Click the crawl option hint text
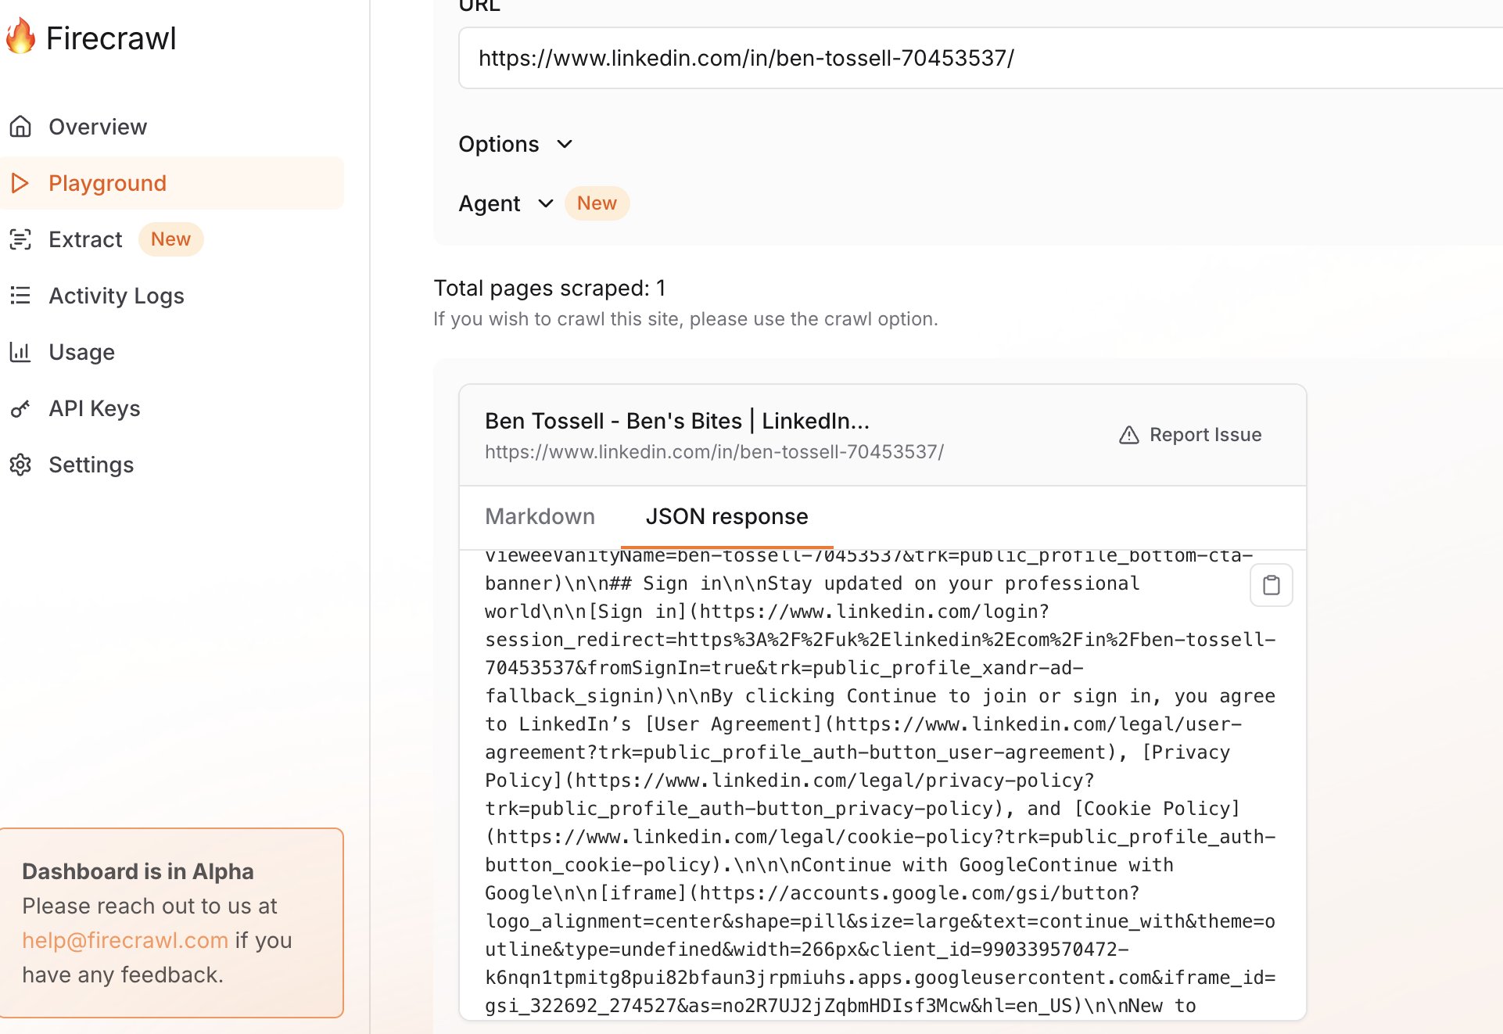The image size is (1503, 1034). (686, 319)
